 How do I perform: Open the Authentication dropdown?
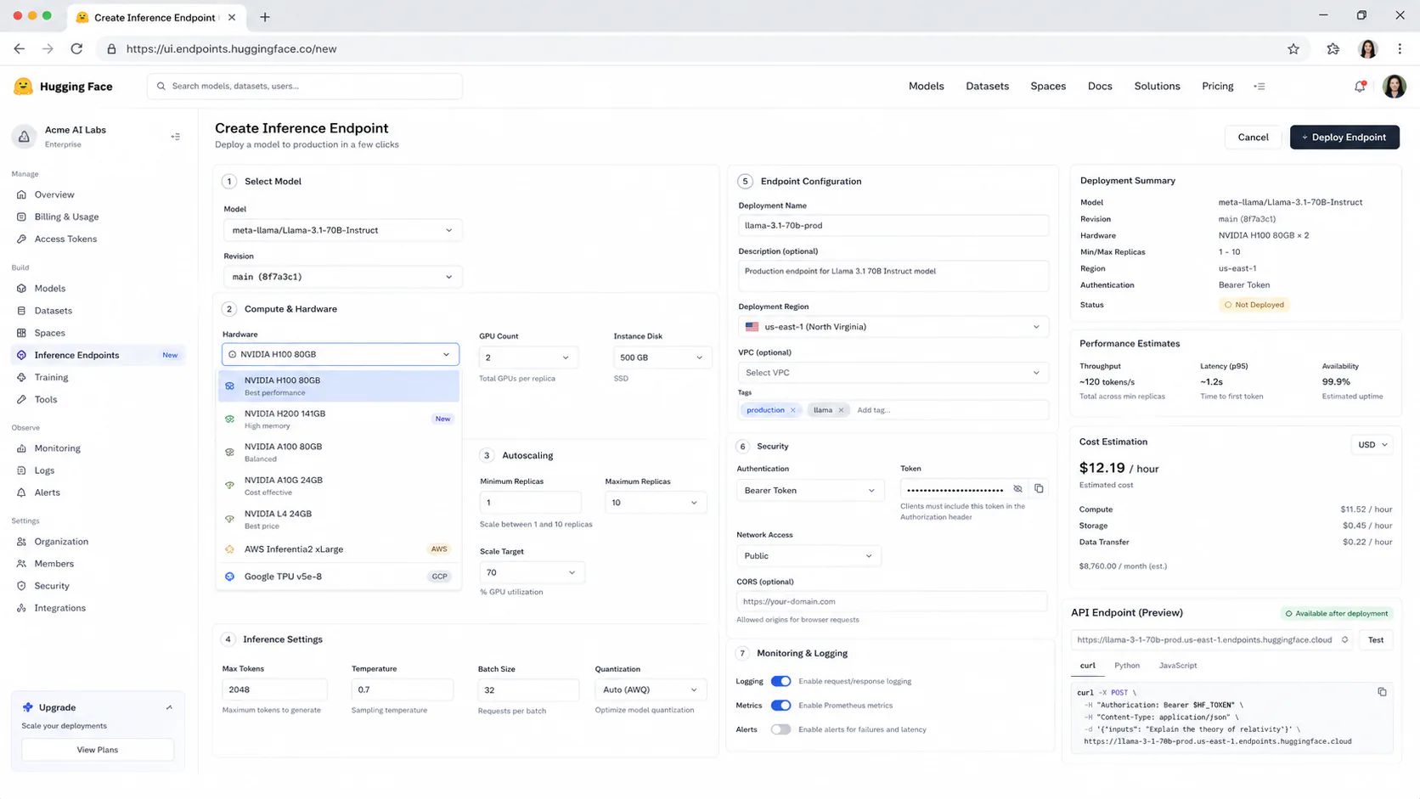click(x=809, y=491)
